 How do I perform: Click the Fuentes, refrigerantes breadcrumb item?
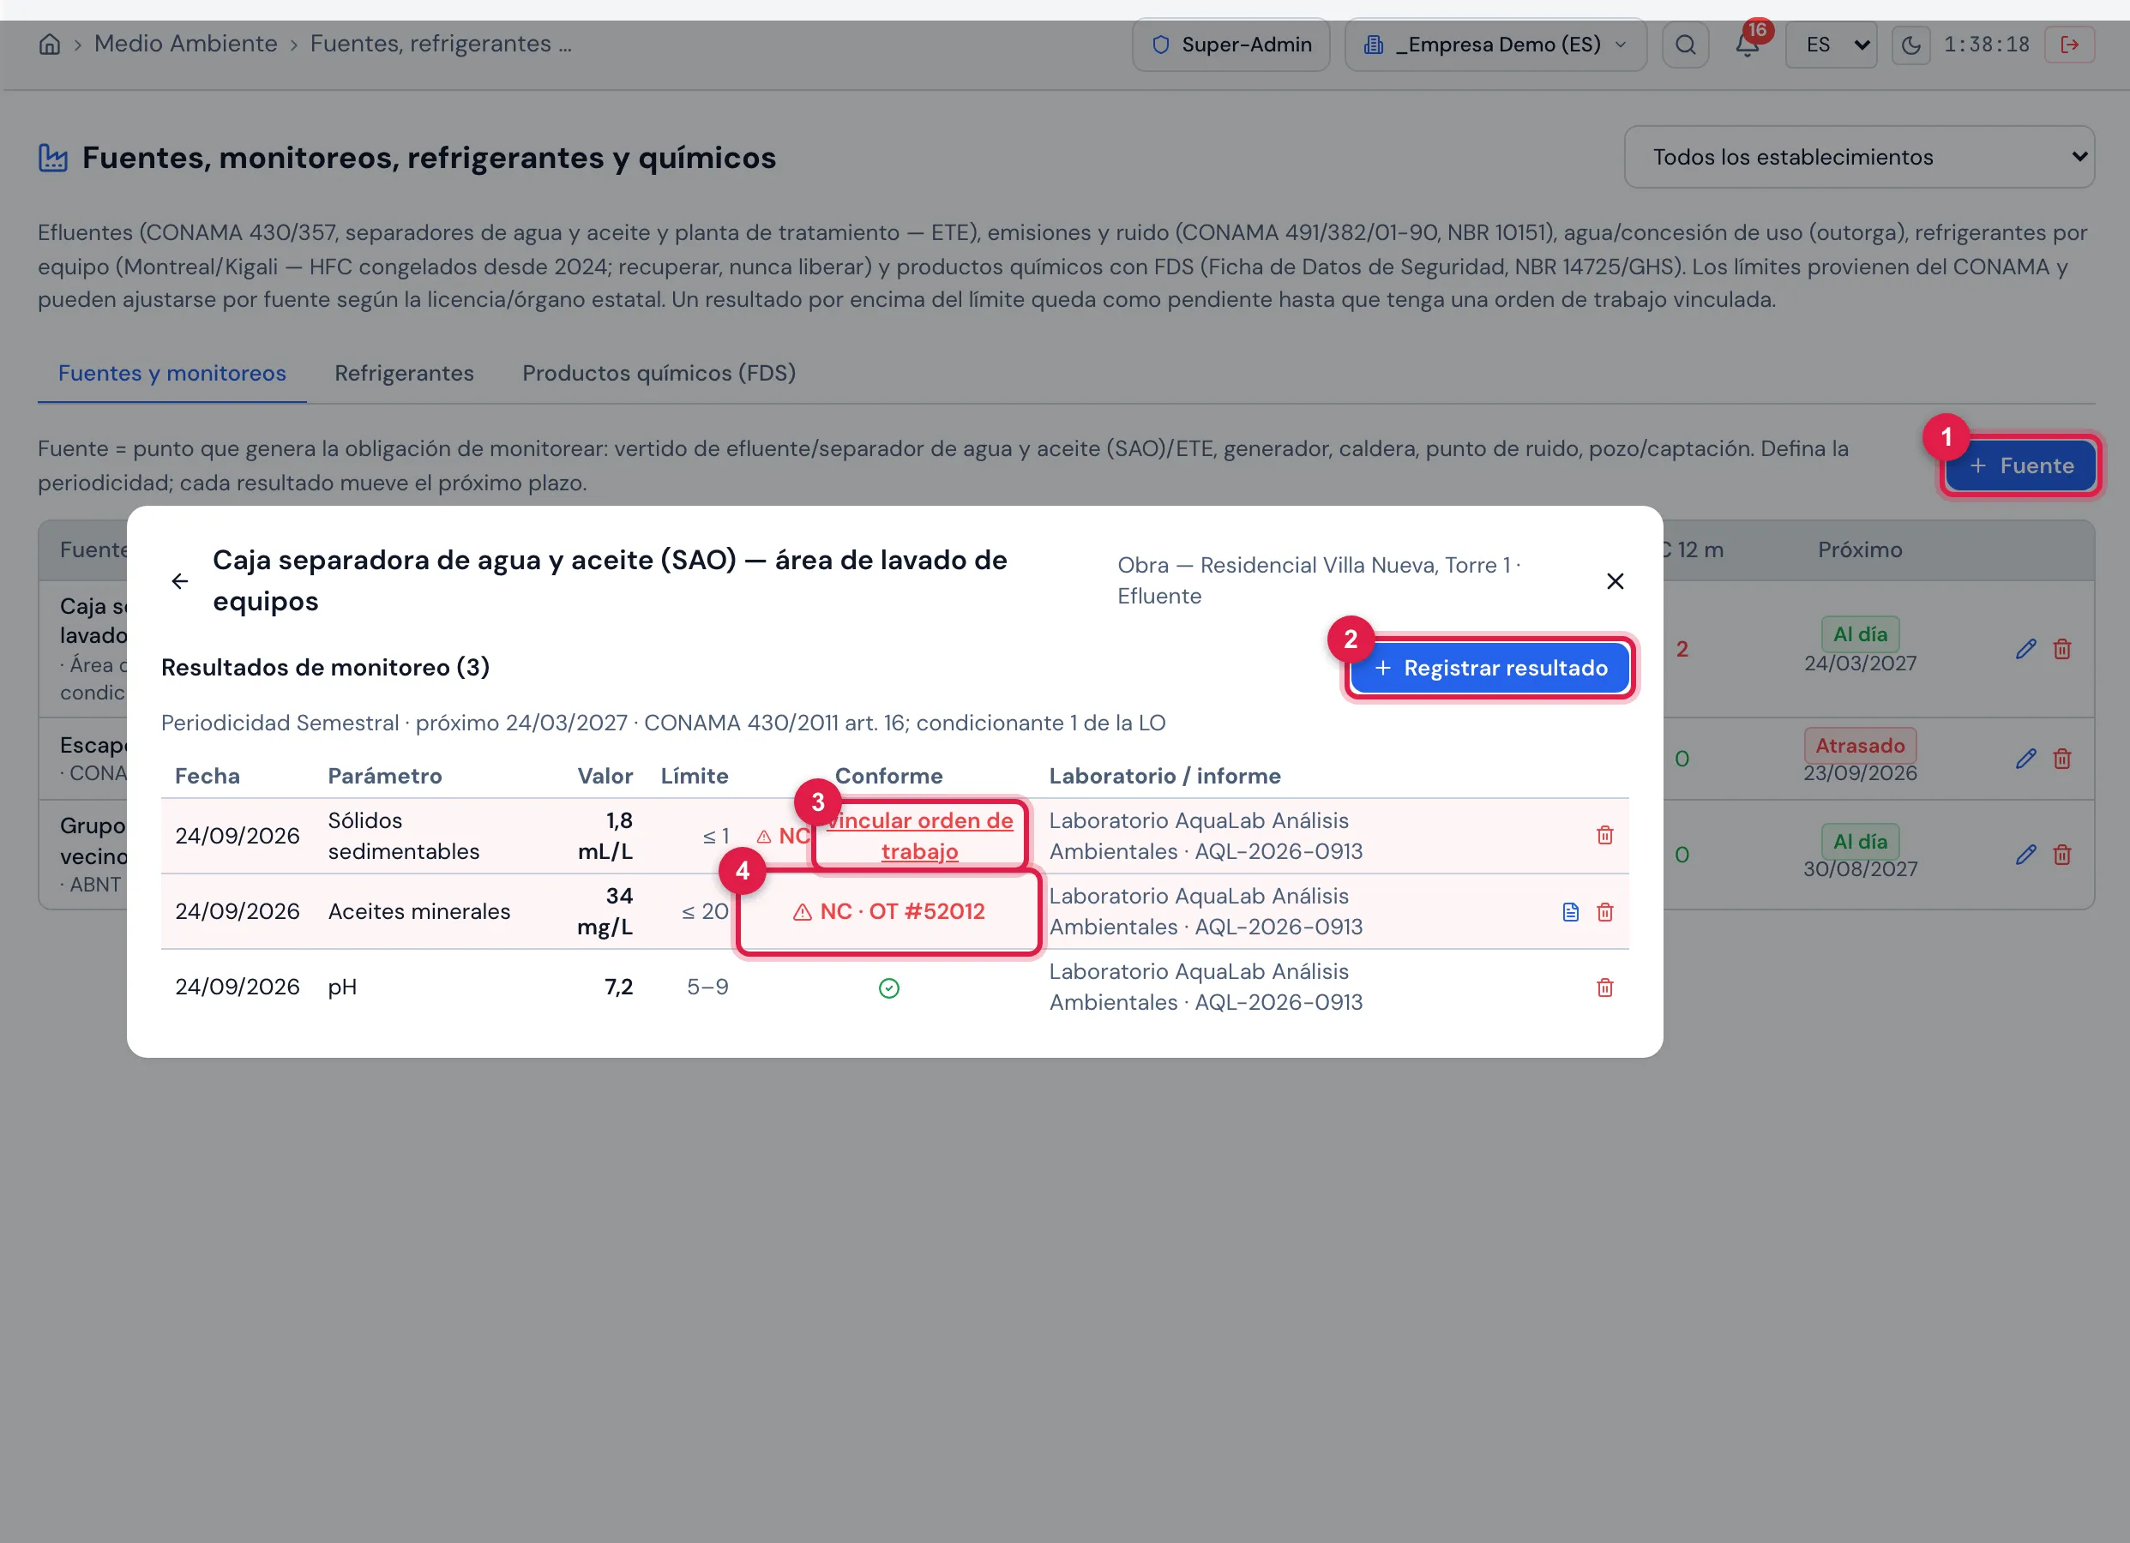(441, 43)
